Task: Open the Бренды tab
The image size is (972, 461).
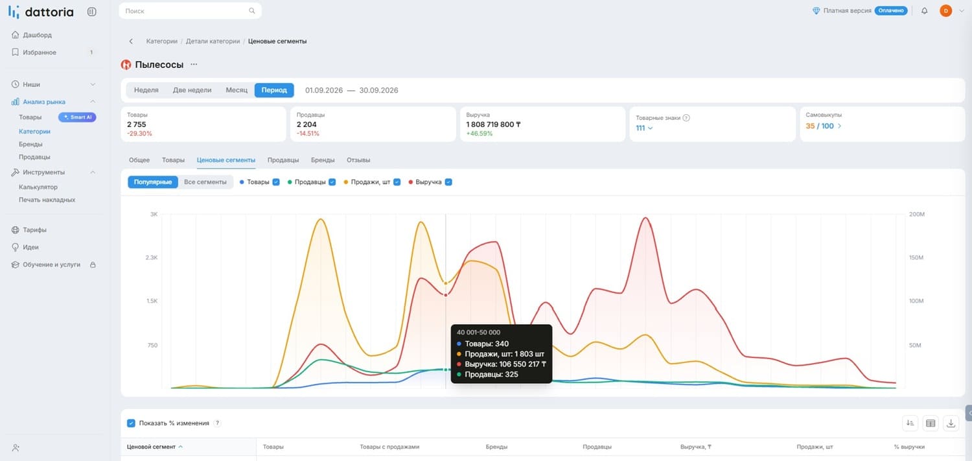Action: click(x=323, y=160)
